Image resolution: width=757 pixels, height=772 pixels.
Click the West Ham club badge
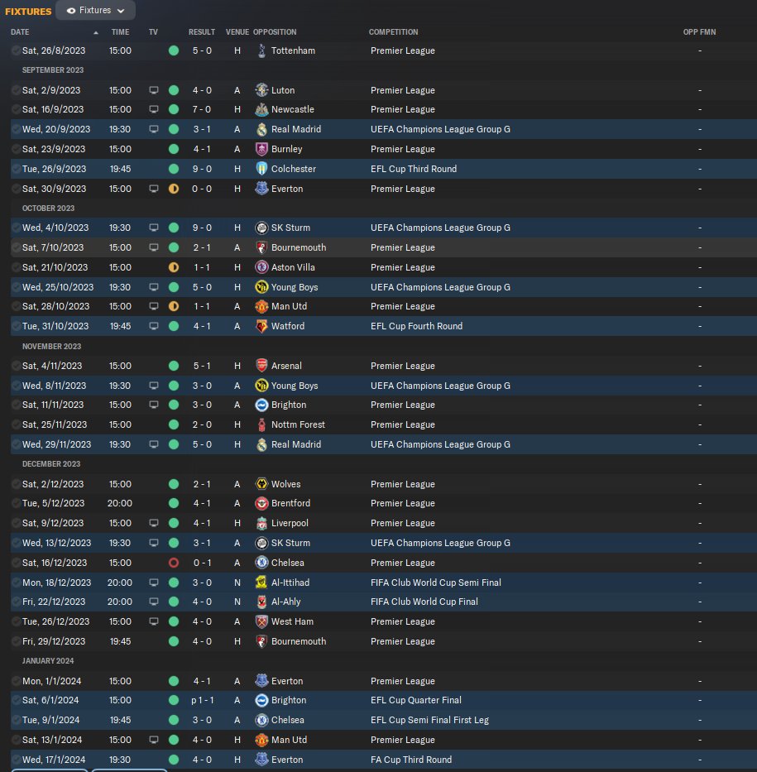262,621
